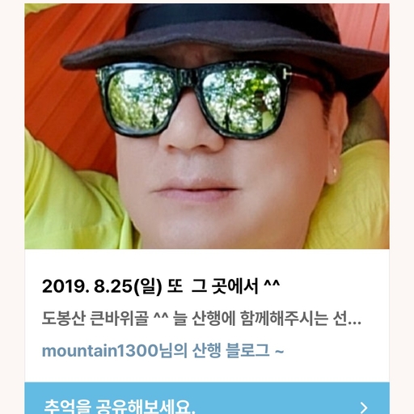414x414 pixels.
Task: Open the selfie photo thumbnail with sunglasses
Action: [207, 126]
